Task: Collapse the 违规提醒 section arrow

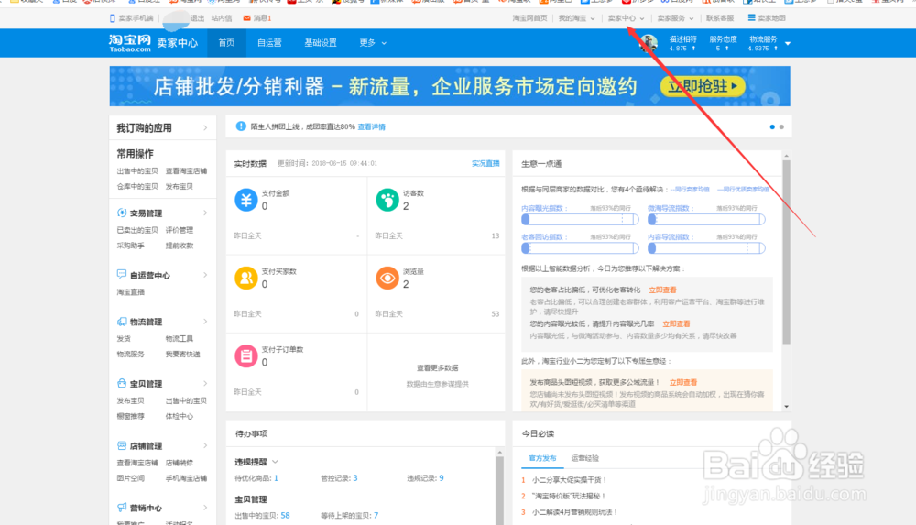Action: (x=275, y=462)
